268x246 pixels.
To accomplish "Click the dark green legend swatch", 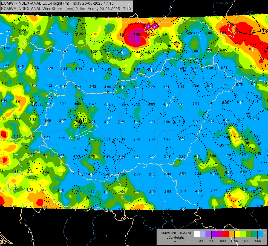I will tap(249, 234).
